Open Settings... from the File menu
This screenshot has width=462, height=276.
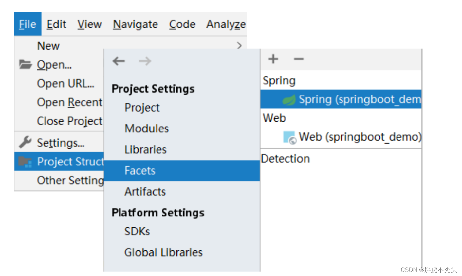[61, 143]
